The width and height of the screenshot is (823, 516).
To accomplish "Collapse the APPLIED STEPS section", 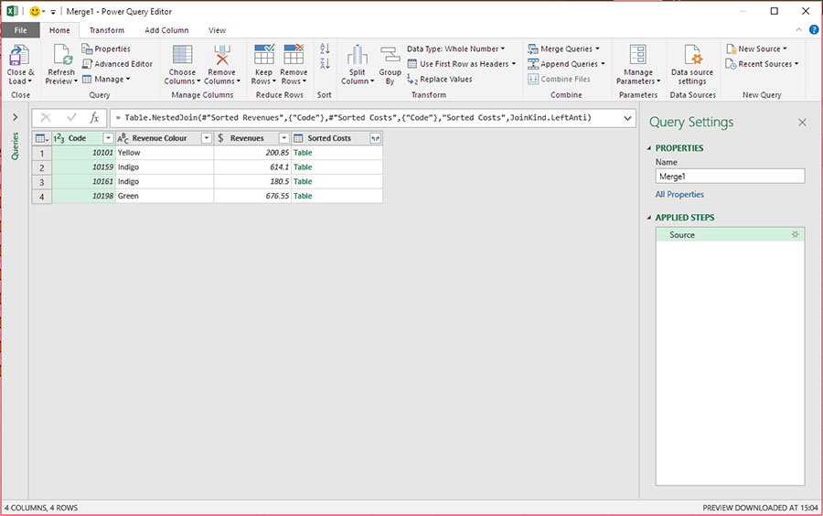I will pos(649,218).
